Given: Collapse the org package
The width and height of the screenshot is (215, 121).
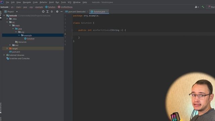Looking at the screenshot, I should pos(16,32).
